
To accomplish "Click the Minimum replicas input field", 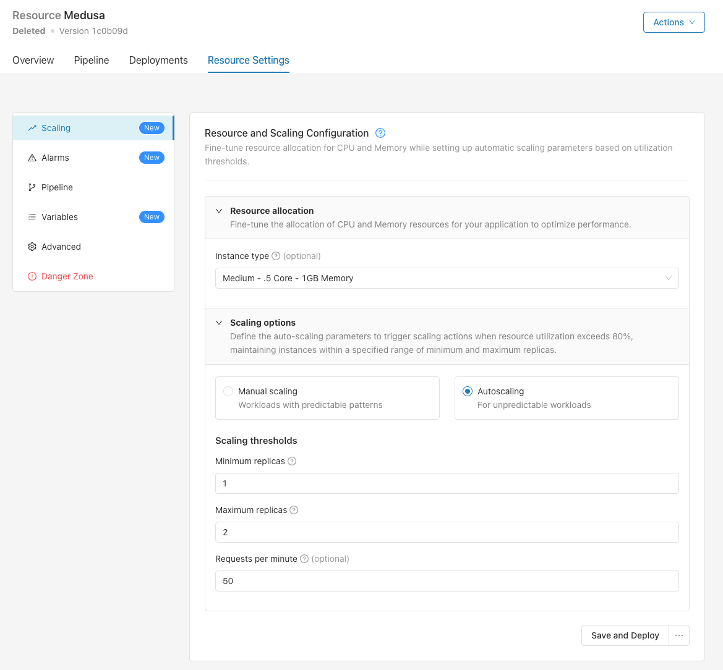I will pyautogui.click(x=447, y=483).
